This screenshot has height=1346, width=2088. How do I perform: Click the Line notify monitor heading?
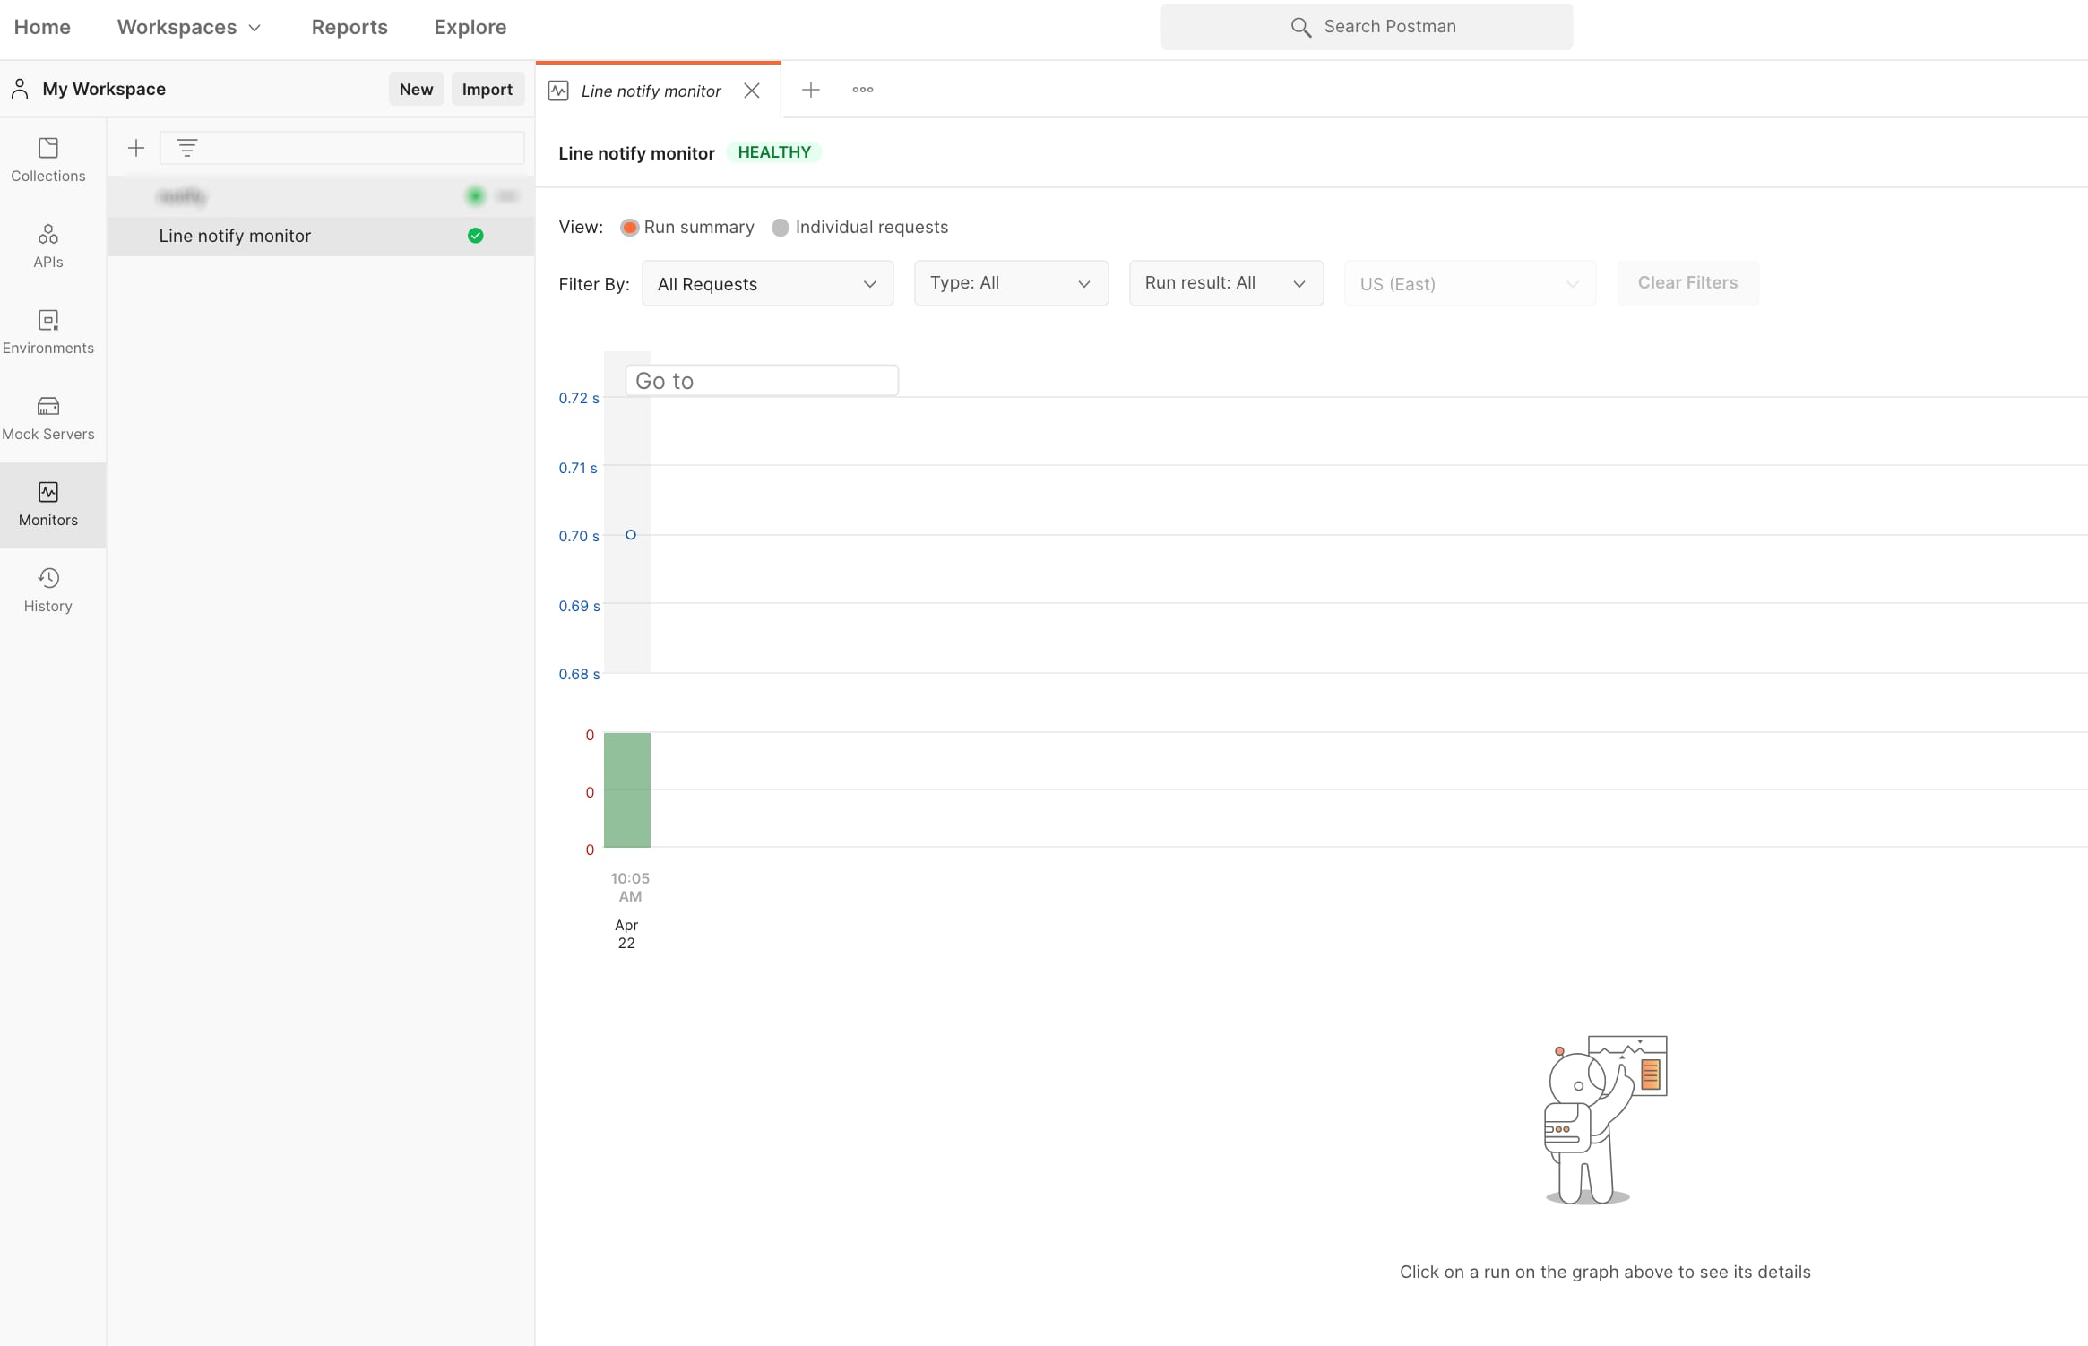[x=636, y=153]
